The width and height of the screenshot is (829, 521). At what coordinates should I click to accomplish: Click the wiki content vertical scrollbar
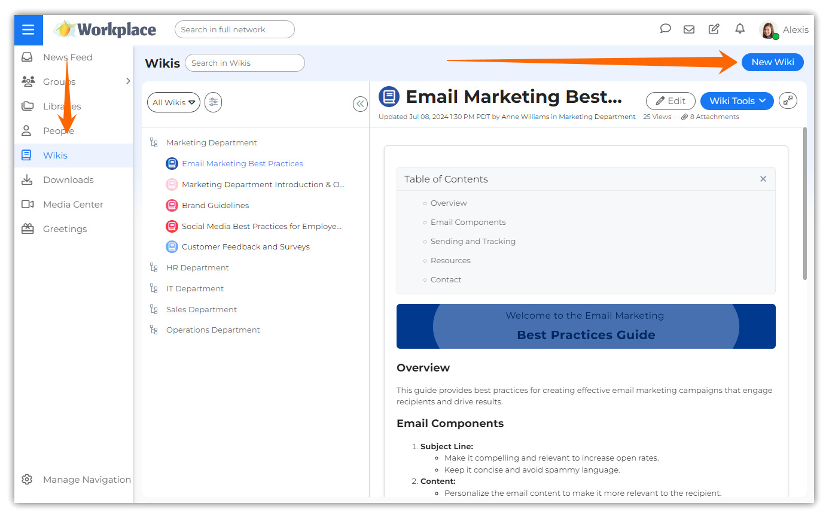tap(804, 203)
